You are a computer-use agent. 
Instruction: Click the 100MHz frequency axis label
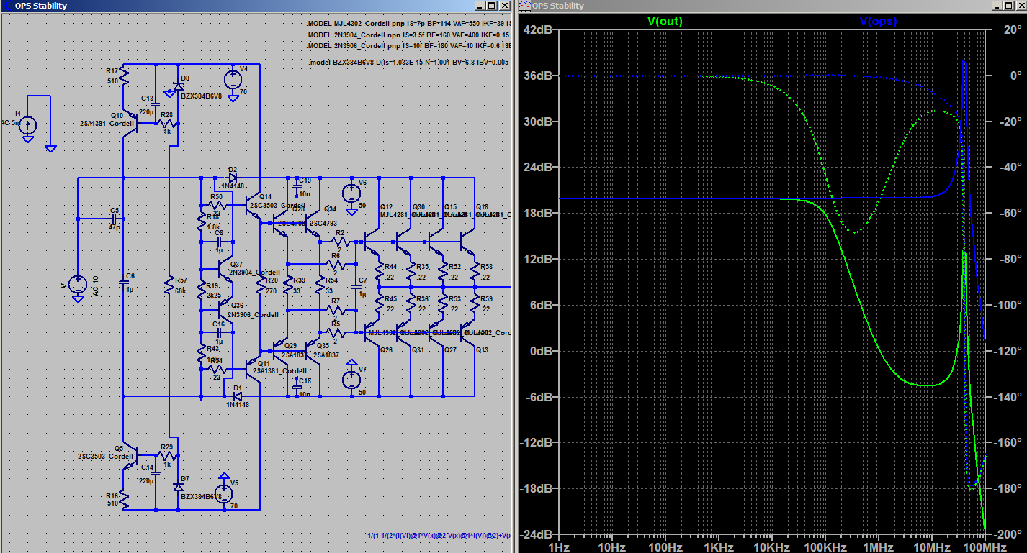tap(984, 547)
